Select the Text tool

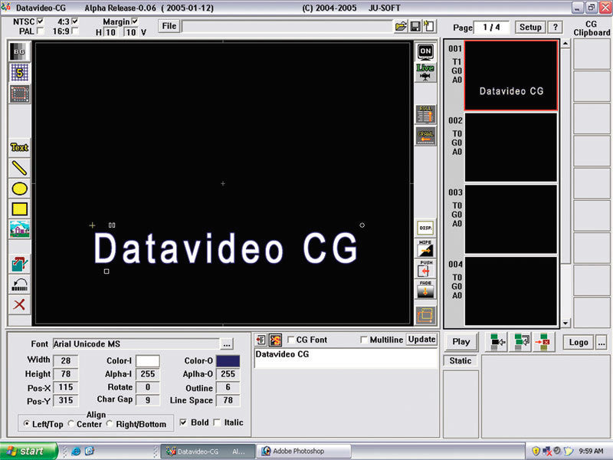point(17,147)
